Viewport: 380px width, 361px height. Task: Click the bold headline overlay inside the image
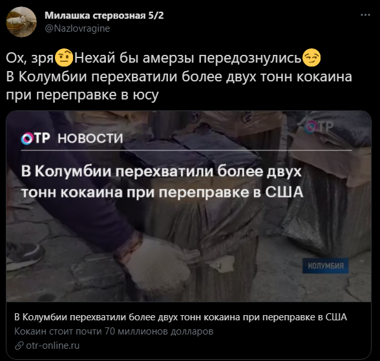pos(162,181)
